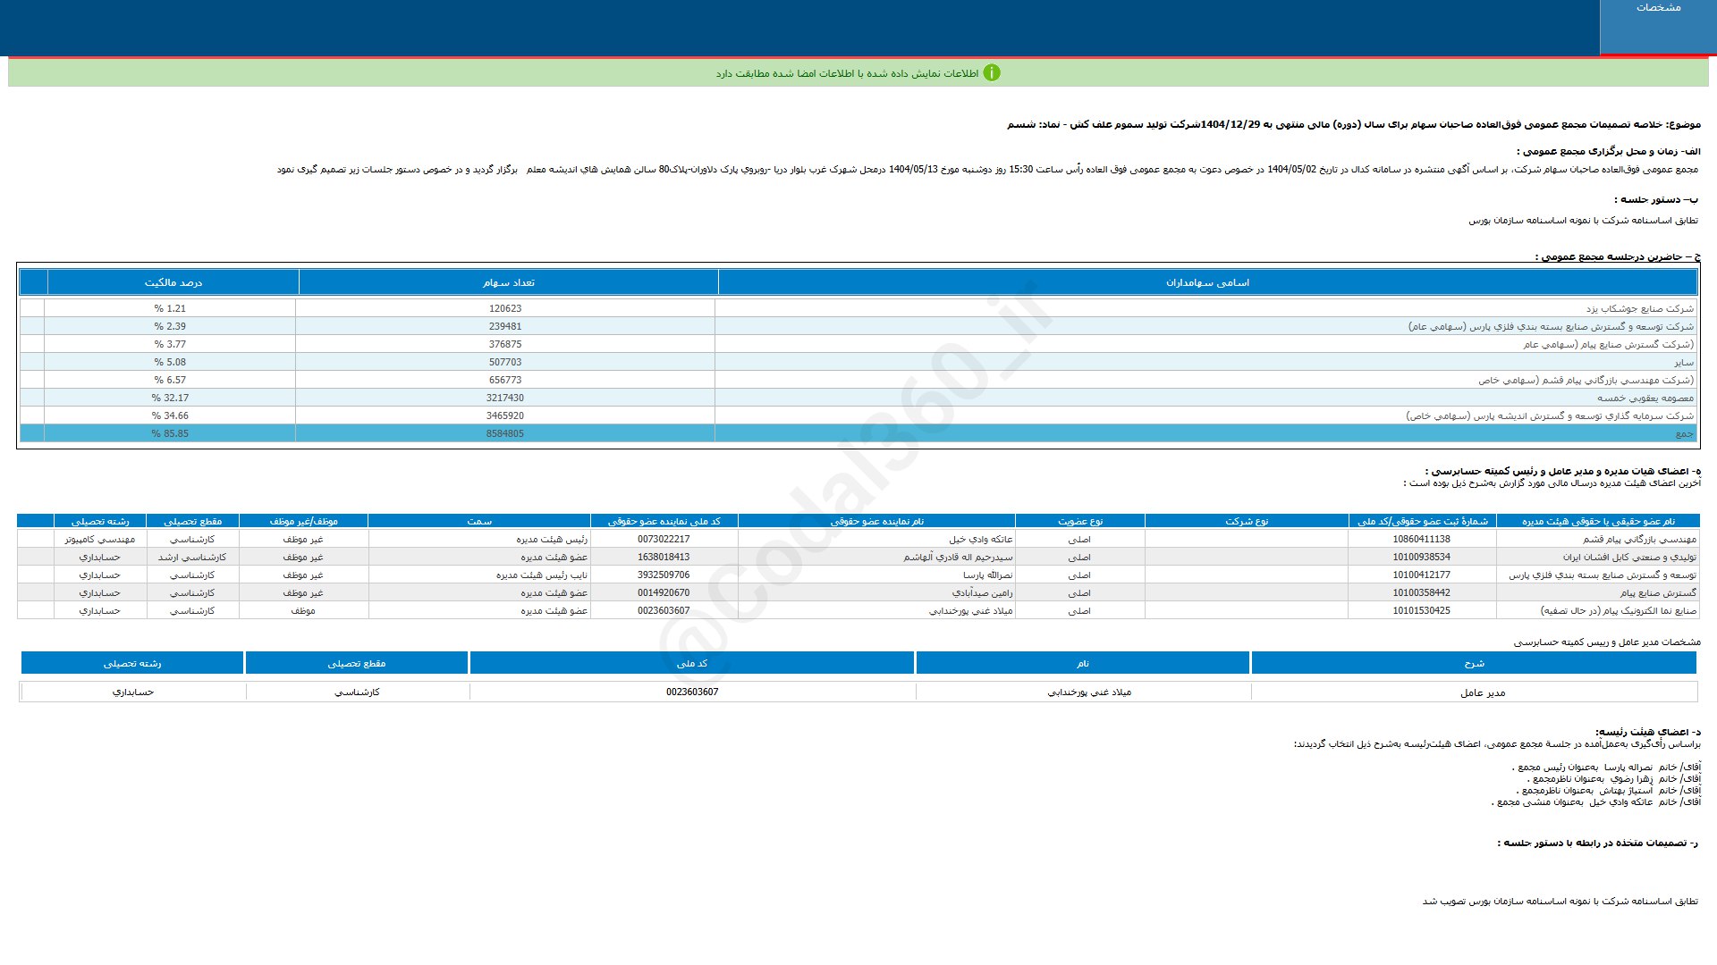Click the national ID 0073022217 cell
The image size is (1717, 965).
pyautogui.click(x=664, y=539)
